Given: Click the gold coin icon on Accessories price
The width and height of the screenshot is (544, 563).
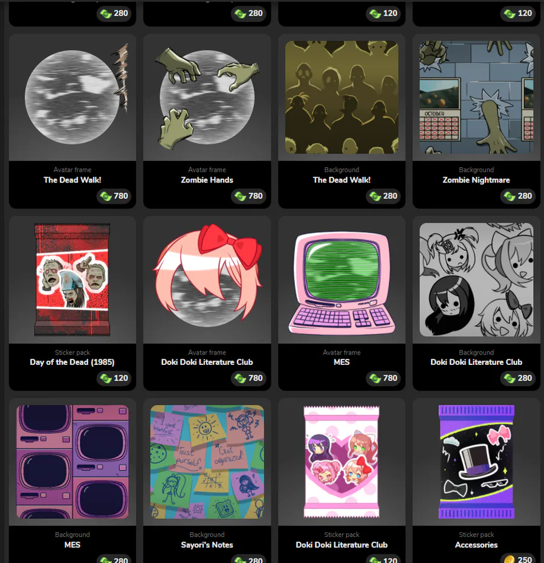Looking at the screenshot, I should pyautogui.click(x=509, y=559).
